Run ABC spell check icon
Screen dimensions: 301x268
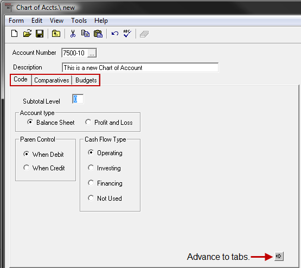tap(127, 34)
